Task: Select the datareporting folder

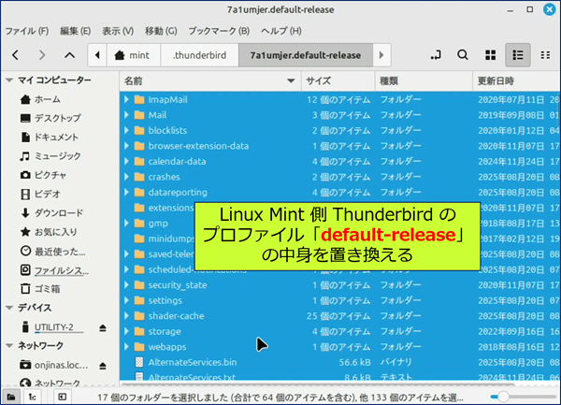Action: (178, 192)
